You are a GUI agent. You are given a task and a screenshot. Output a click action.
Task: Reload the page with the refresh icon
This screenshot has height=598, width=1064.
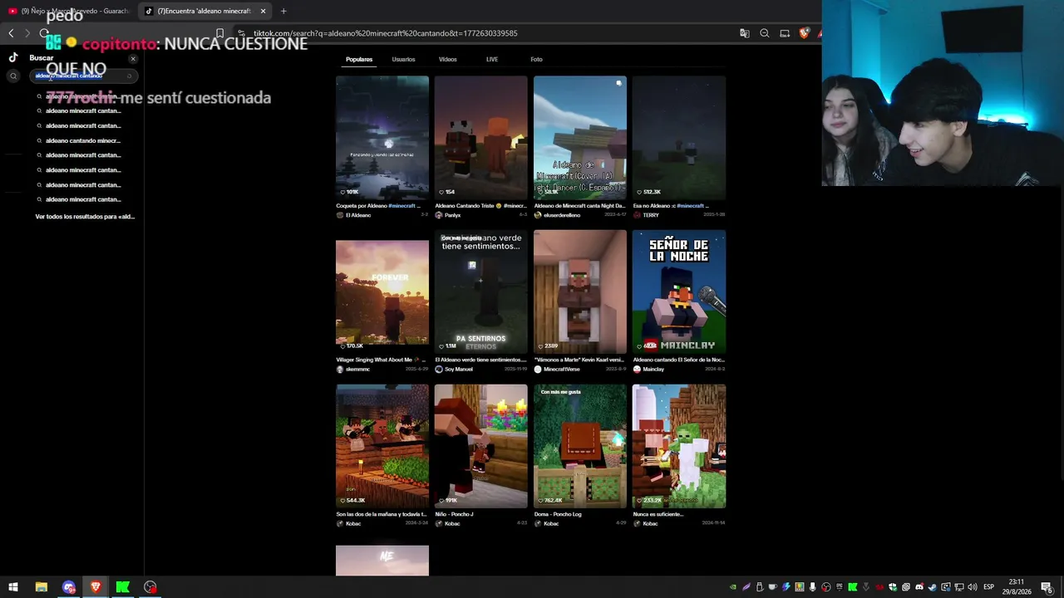44,33
